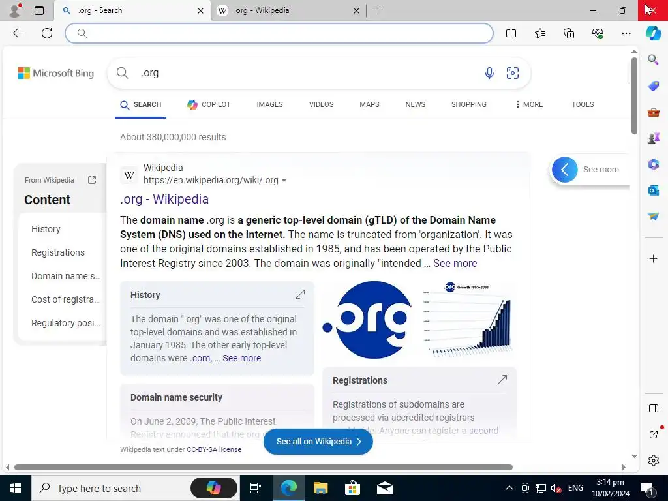The image size is (668, 501).
Task: Add a sidebar app with plus icon
Action: (x=653, y=258)
